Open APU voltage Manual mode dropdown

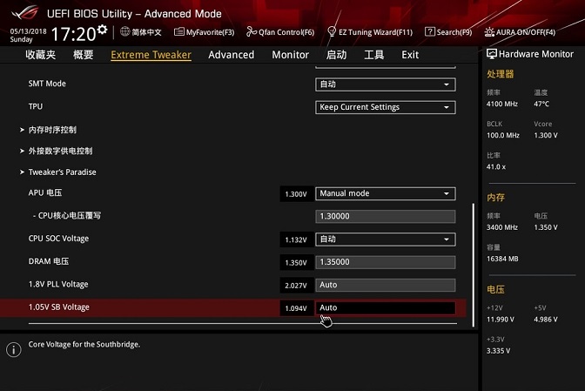[385, 193]
